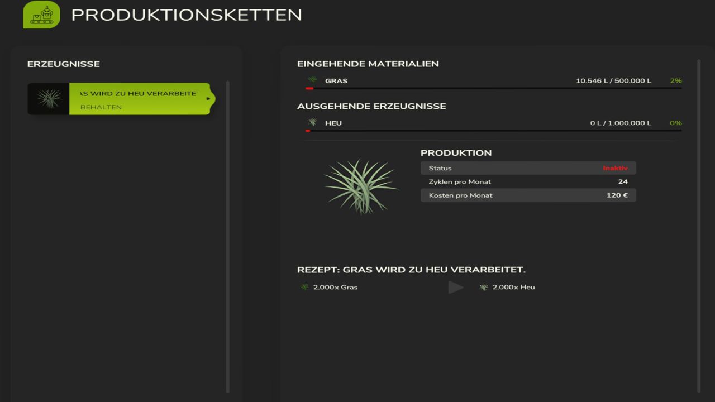Click the grass thumbnail in Erzeugnisse list
715x402 pixels.
coord(49,99)
